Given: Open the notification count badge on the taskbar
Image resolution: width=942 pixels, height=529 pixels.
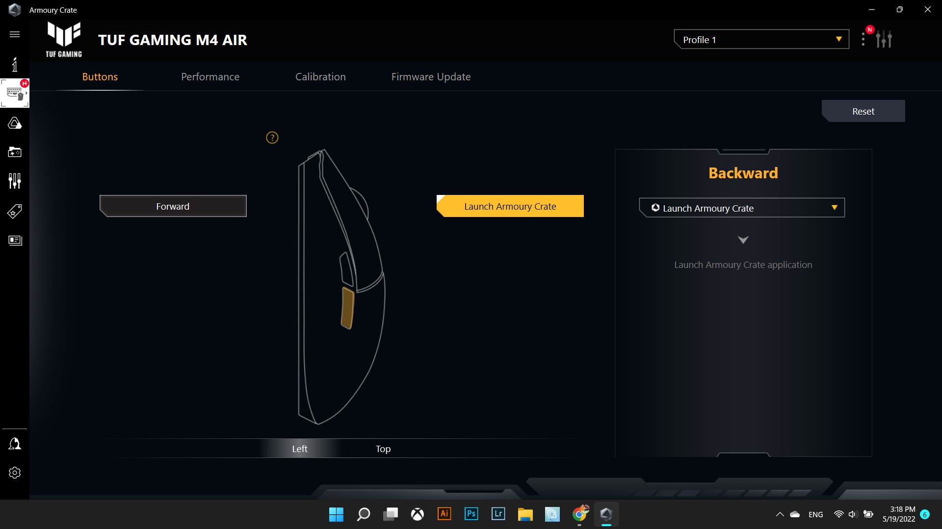Looking at the screenshot, I should tap(925, 514).
